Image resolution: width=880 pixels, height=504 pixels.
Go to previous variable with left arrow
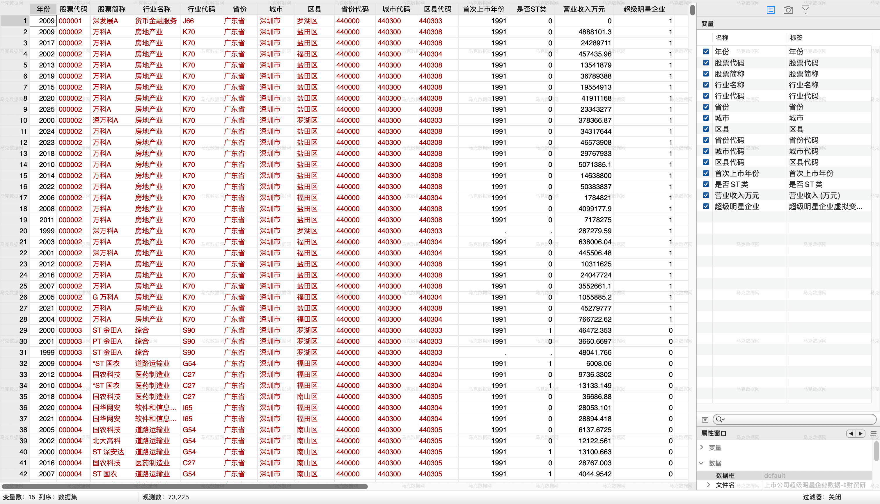coord(851,433)
